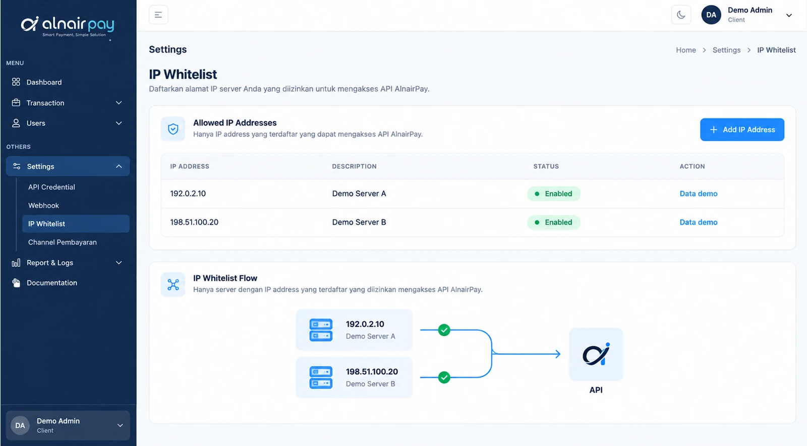Click the server icon for 198.51.100.20 in flow

321,377
